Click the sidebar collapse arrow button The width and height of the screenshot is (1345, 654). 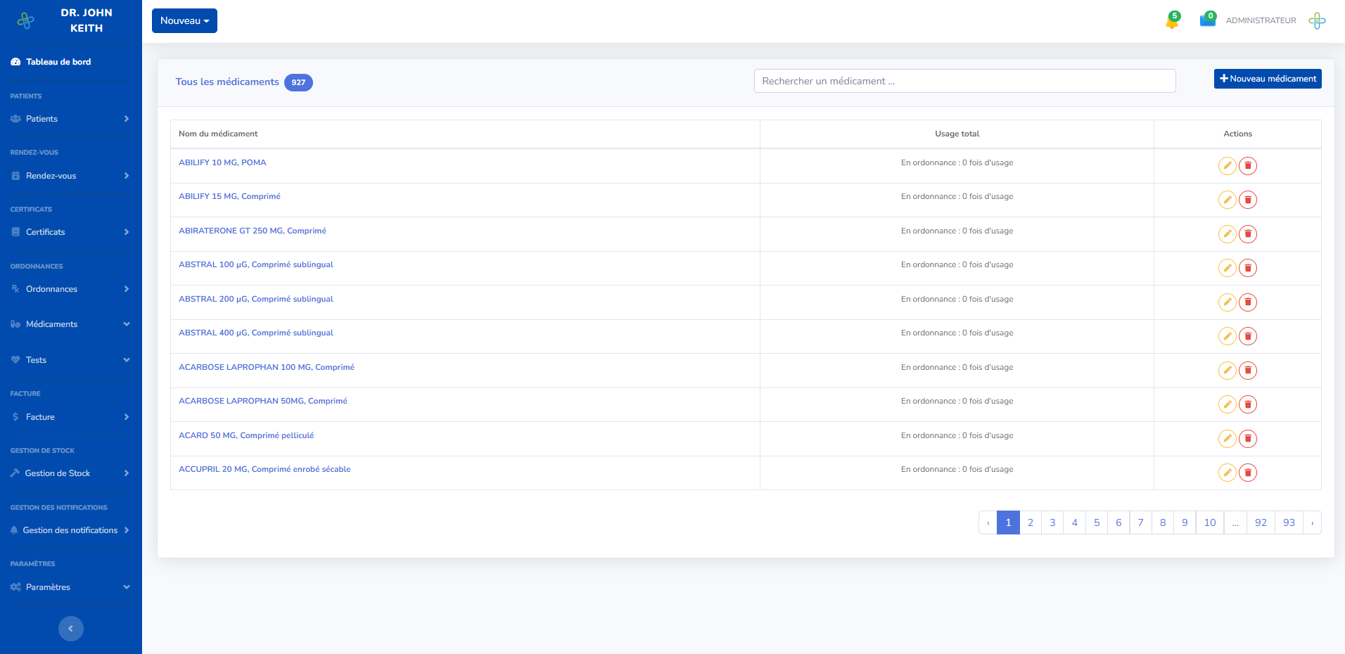pos(70,629)
